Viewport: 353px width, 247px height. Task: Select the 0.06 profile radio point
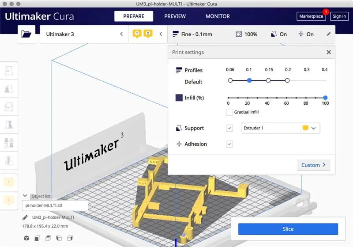[230, 80]
